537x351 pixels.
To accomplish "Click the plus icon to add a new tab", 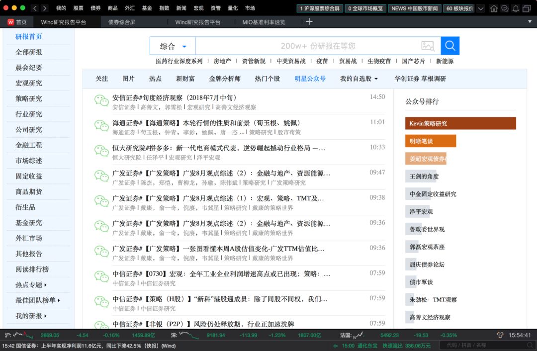I will tap(308, 21).
